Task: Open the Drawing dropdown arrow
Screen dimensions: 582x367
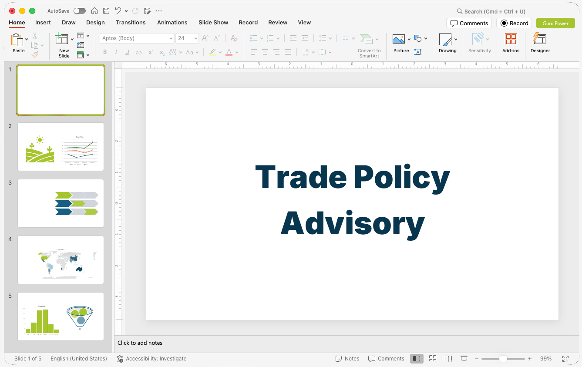Action: click(456, 39)
